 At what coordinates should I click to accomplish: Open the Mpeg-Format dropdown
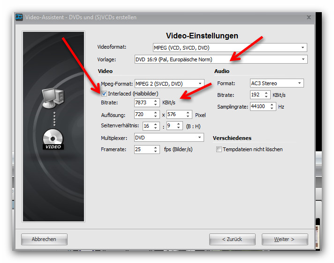[x=200, y=84]
